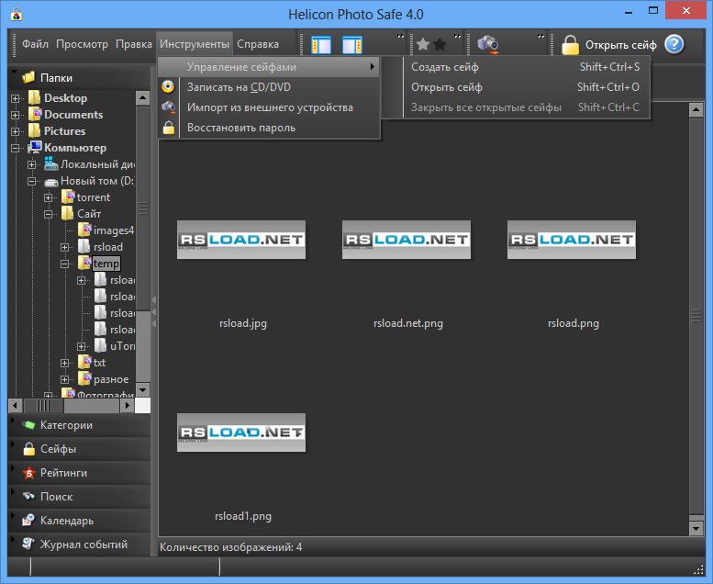Image resolution: width=713 pixels, height=584 pixels.
Task: Click the Категории tag icon
Action: point(28,425)
